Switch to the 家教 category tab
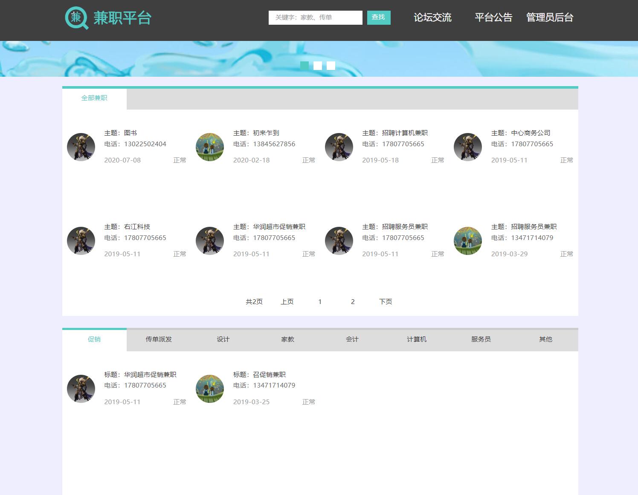This screenshot has height=495, width=638. pyautogui.click(x=287, y=339)
